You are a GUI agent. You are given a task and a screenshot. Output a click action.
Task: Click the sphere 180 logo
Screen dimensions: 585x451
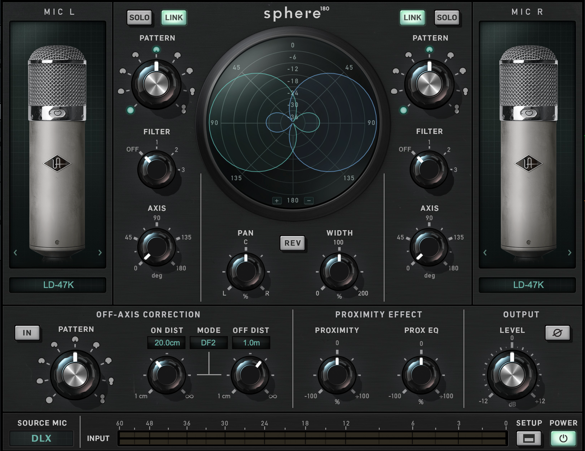tap(296, 13)
